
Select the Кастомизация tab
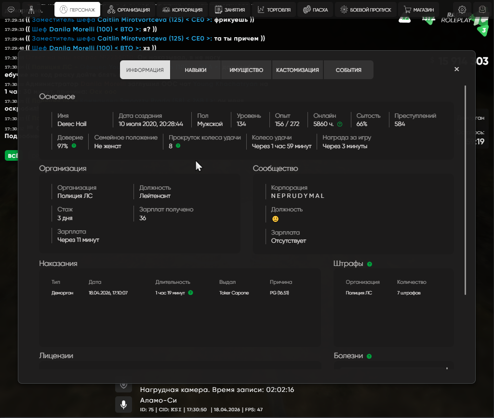tap(297, 70)
